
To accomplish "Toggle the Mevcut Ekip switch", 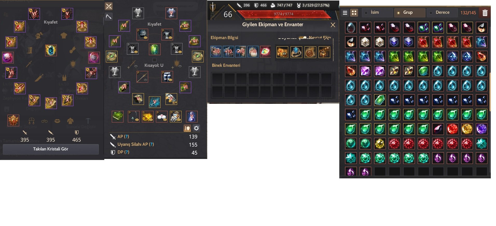I will [x=302, y=38].
